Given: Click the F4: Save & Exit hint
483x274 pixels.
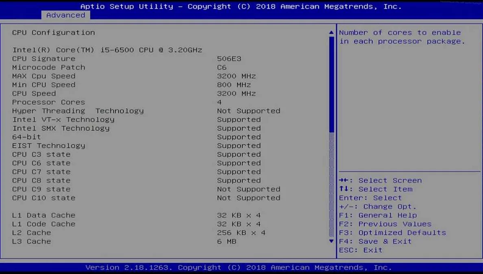Looking at the screenshot, I should (x=375, y=242).
